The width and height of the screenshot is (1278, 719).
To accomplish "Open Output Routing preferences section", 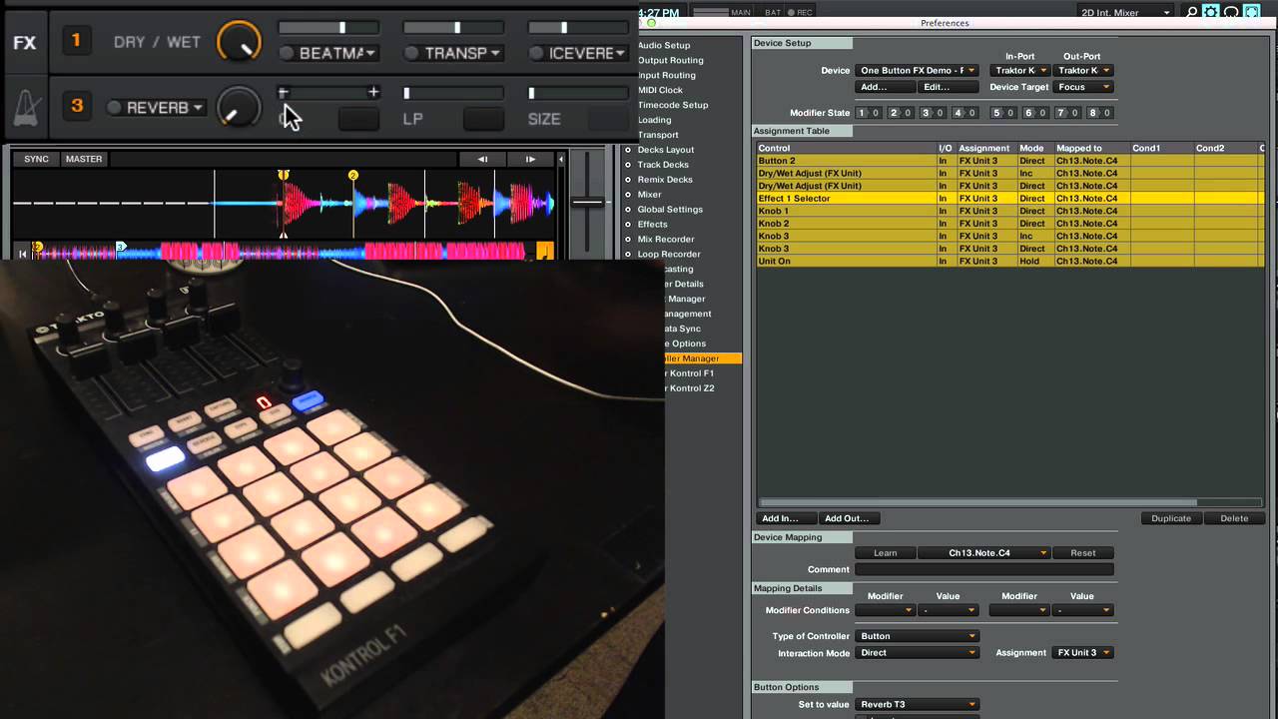I will [670, 60].
